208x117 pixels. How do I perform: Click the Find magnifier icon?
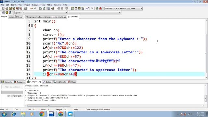[x=41, y=8]
